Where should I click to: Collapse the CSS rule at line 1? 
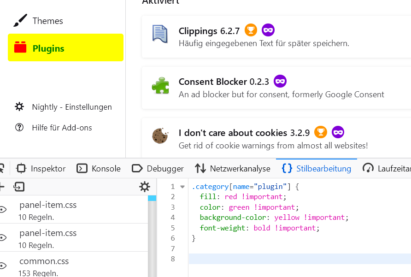[182, 187]
